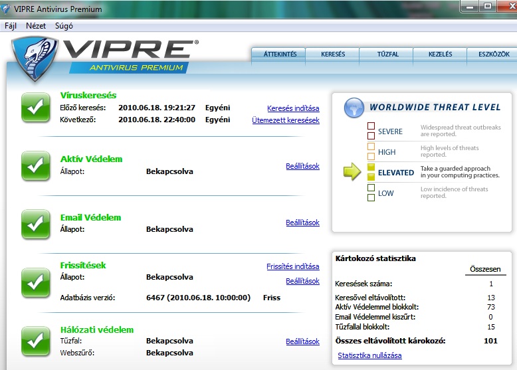
Task: Click the Hálózati védelem heading
Action: pyautogui.click(x=97, y=329)
